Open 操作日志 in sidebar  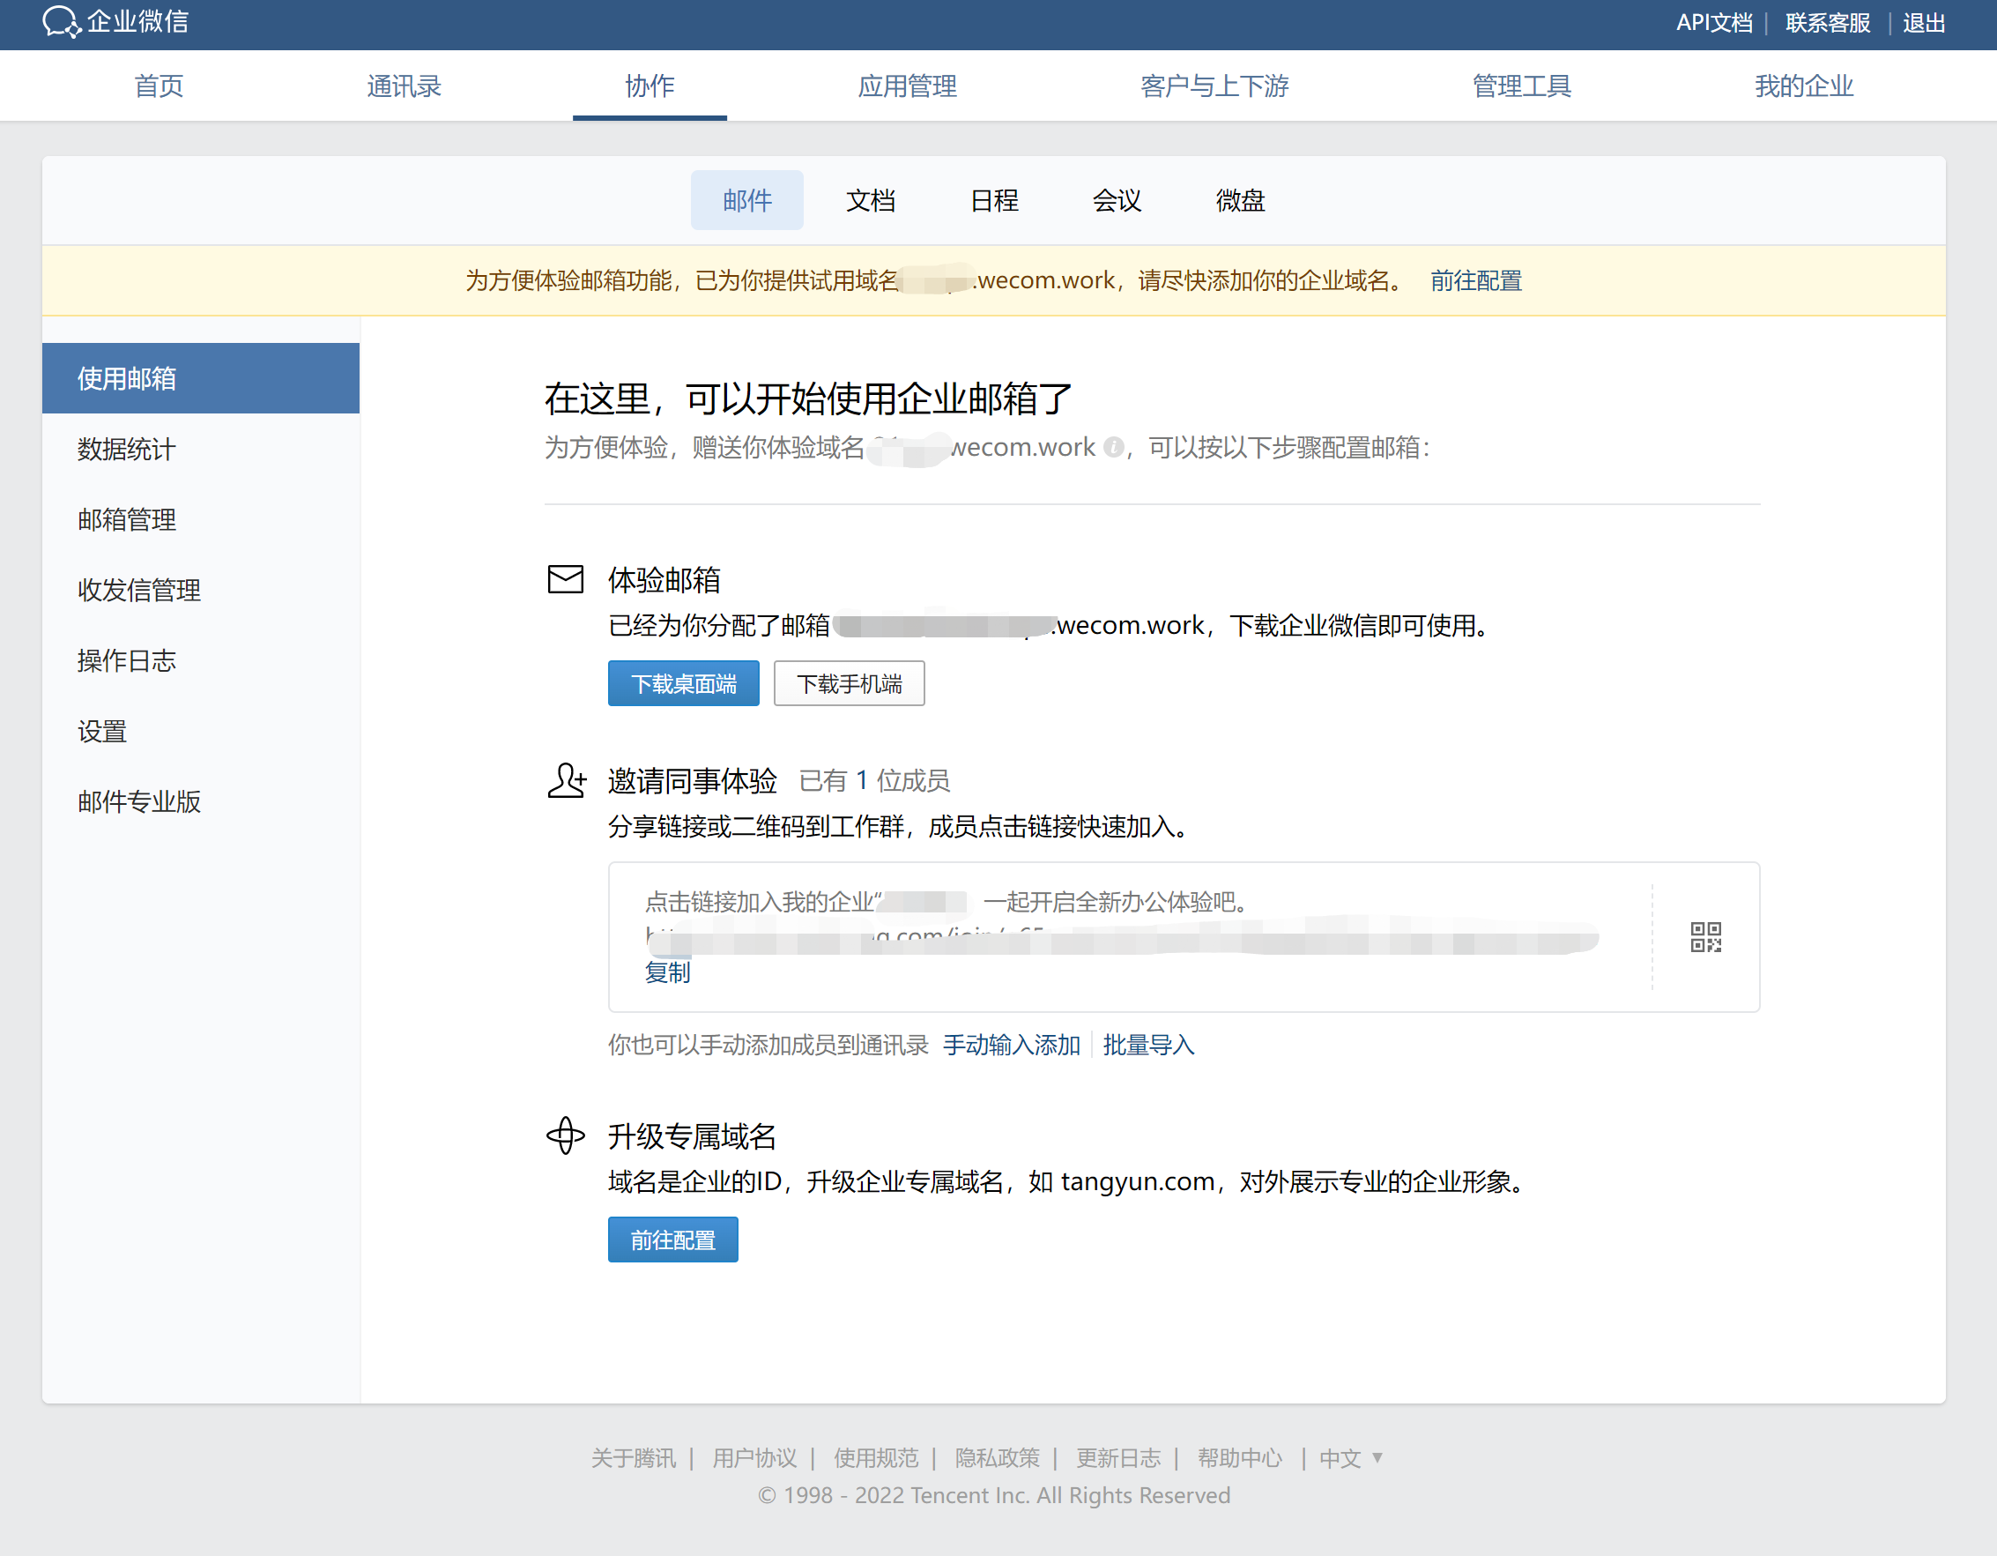pos(201,660)
